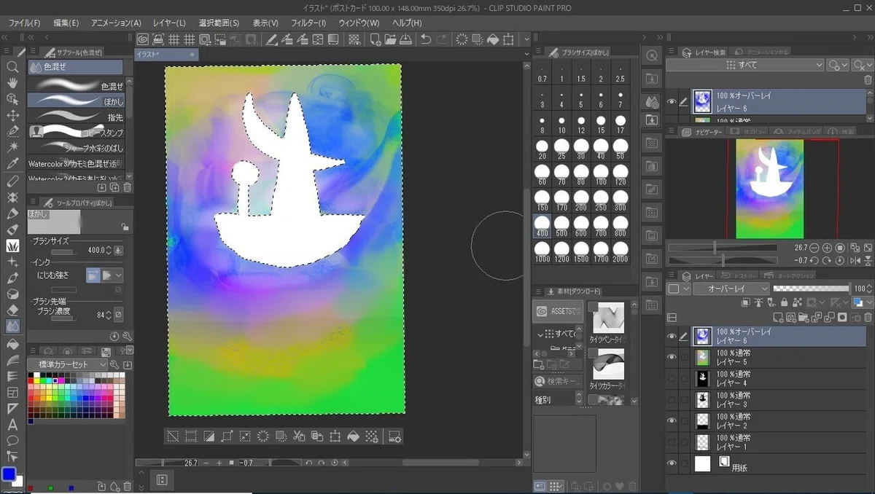
Task: Select the Hand move tool
Action: pyautogui.click(x=12, y=82)
